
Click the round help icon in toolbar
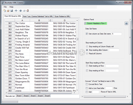click(x=21, y=11)
